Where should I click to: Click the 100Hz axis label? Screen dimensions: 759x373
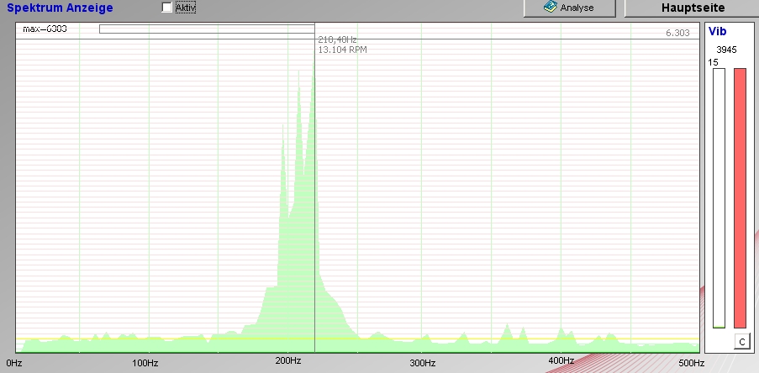point(145,363)
